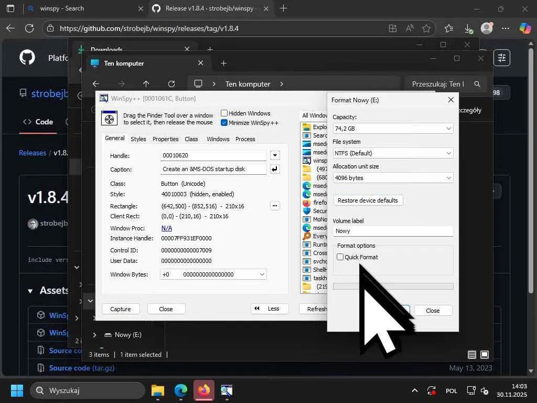The image size is (537, 403).
Task: Switch to the Class tab in WinSpy++
Action: (x=191, y=139)
